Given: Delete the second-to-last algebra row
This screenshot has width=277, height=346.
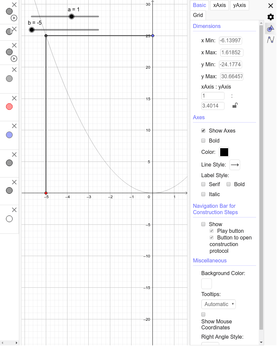Looking at the screenshot, I should [x=14, y=182].
